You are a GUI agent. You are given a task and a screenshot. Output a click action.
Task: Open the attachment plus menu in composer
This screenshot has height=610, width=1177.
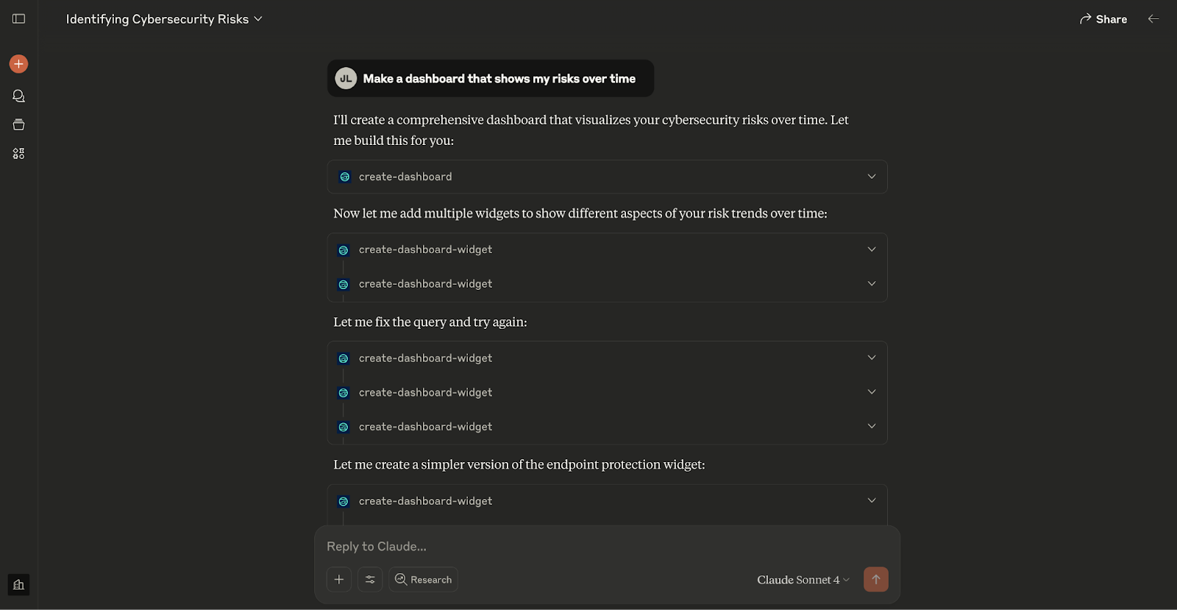pos(339,580)
